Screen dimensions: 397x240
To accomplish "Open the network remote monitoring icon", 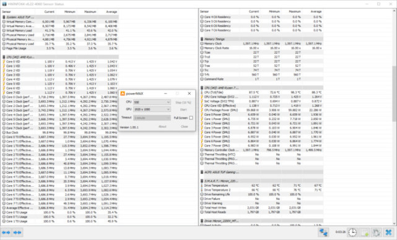I will (323, 232).
